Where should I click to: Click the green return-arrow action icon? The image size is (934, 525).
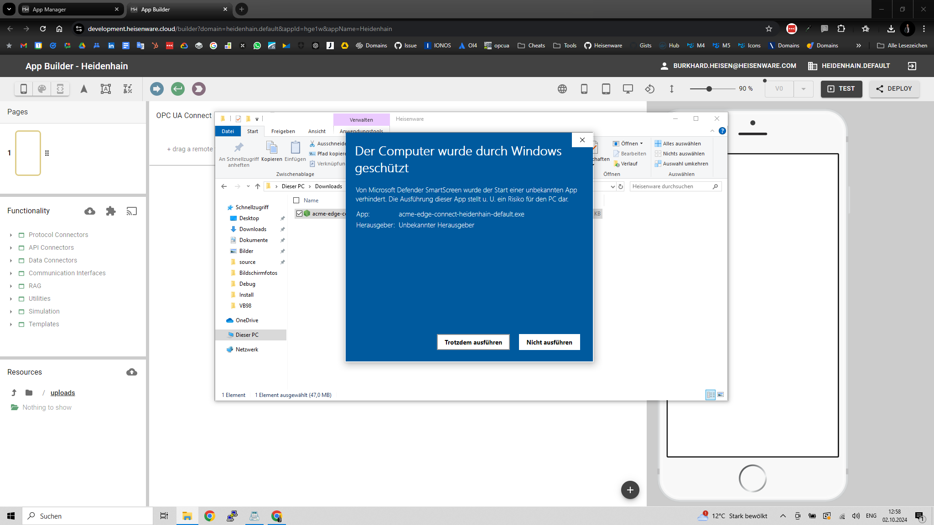click(x=178, y=89)
